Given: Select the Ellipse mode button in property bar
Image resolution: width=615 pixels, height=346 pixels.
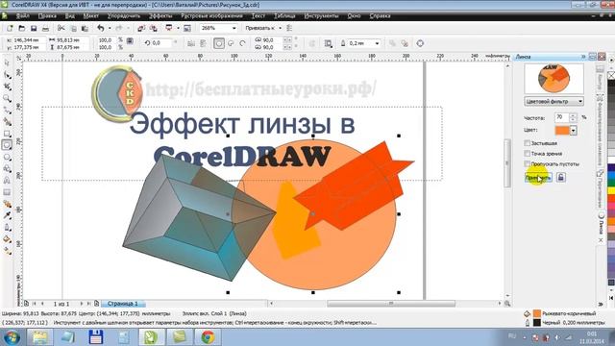Looking at the screenshot, I should [x=219, y=43].
